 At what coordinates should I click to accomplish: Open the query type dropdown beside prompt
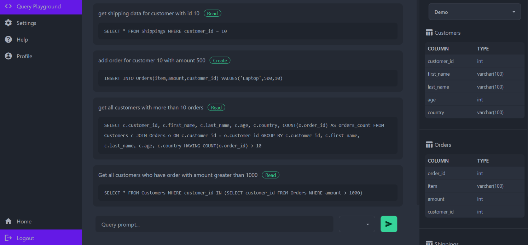point(356,224)
